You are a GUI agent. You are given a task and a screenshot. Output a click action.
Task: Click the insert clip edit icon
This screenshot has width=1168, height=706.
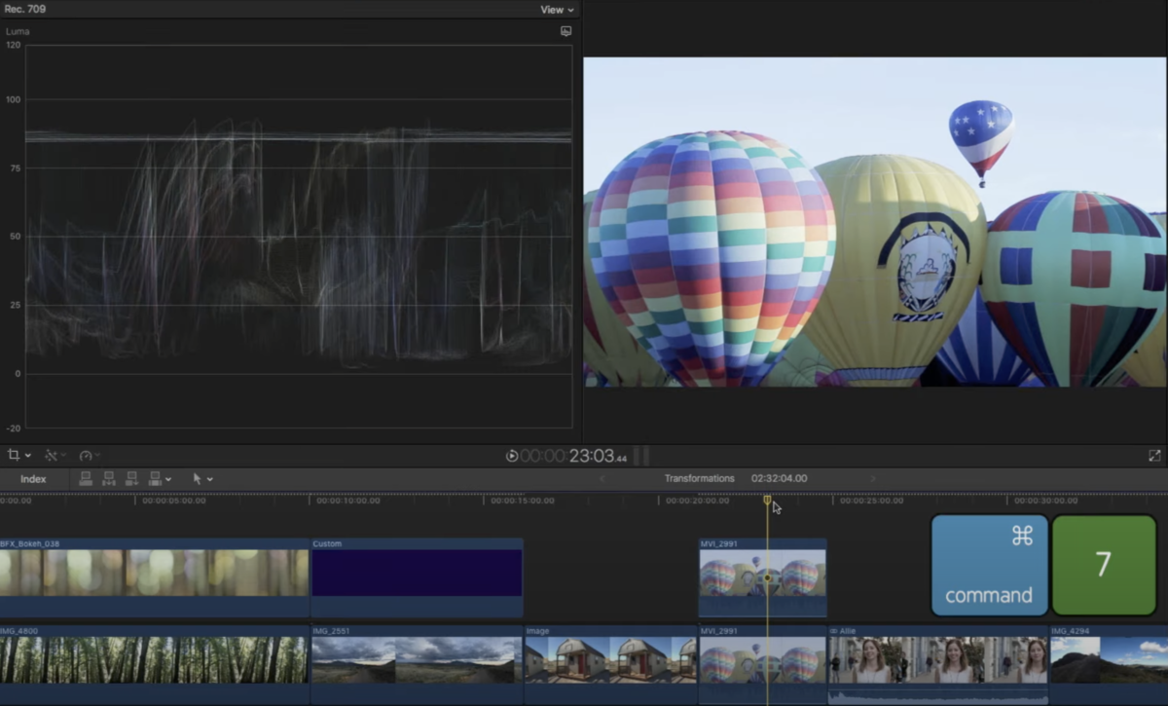(108, 479)
